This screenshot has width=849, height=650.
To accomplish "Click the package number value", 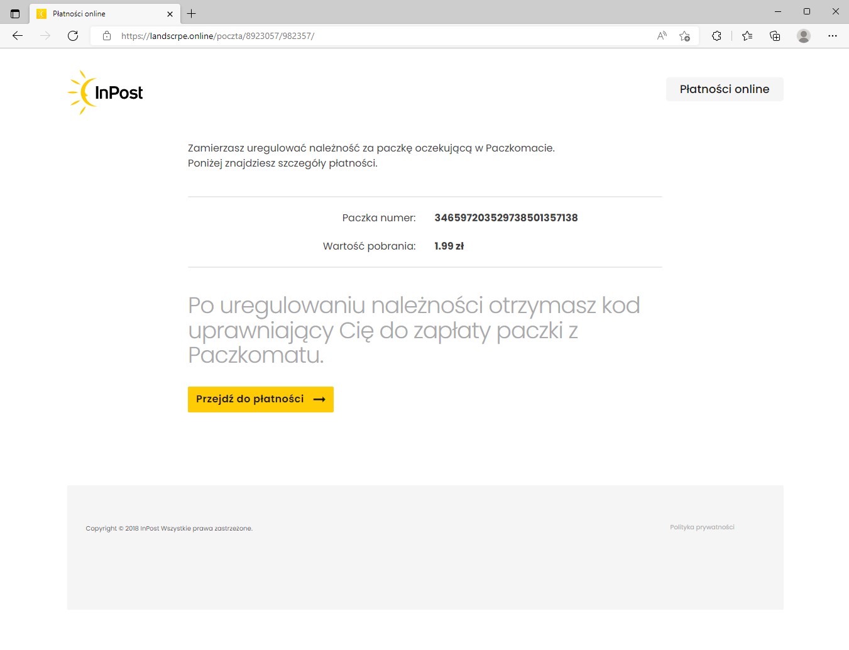I will [x=506, y=218].
